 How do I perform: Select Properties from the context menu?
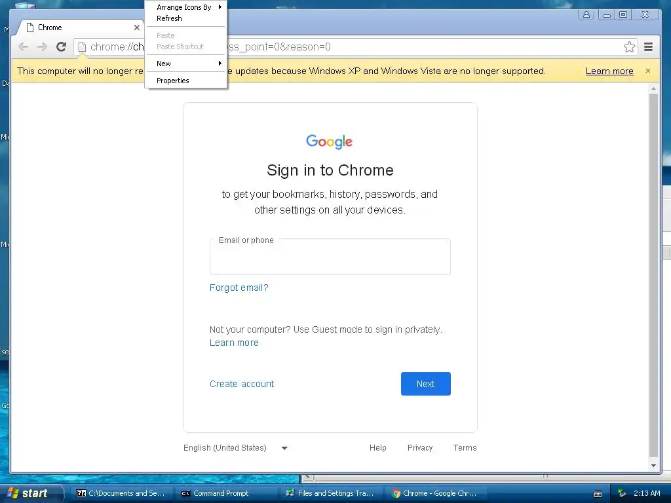tap(185, 81)
